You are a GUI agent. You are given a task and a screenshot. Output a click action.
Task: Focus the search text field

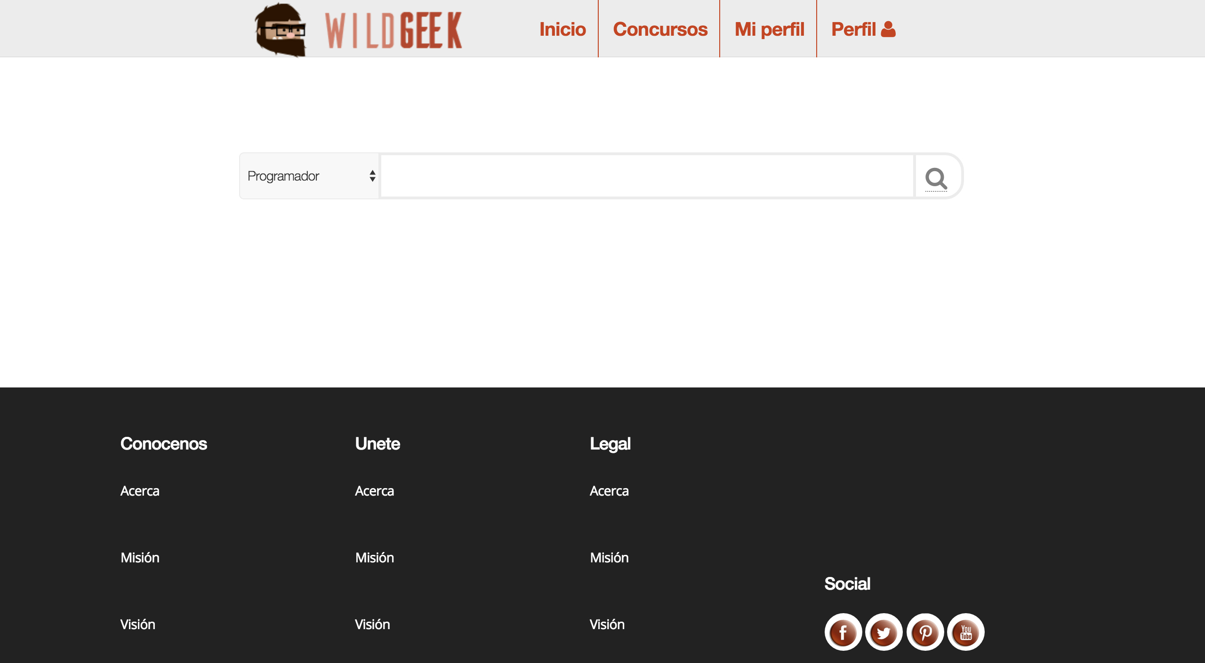click(647, 176)
